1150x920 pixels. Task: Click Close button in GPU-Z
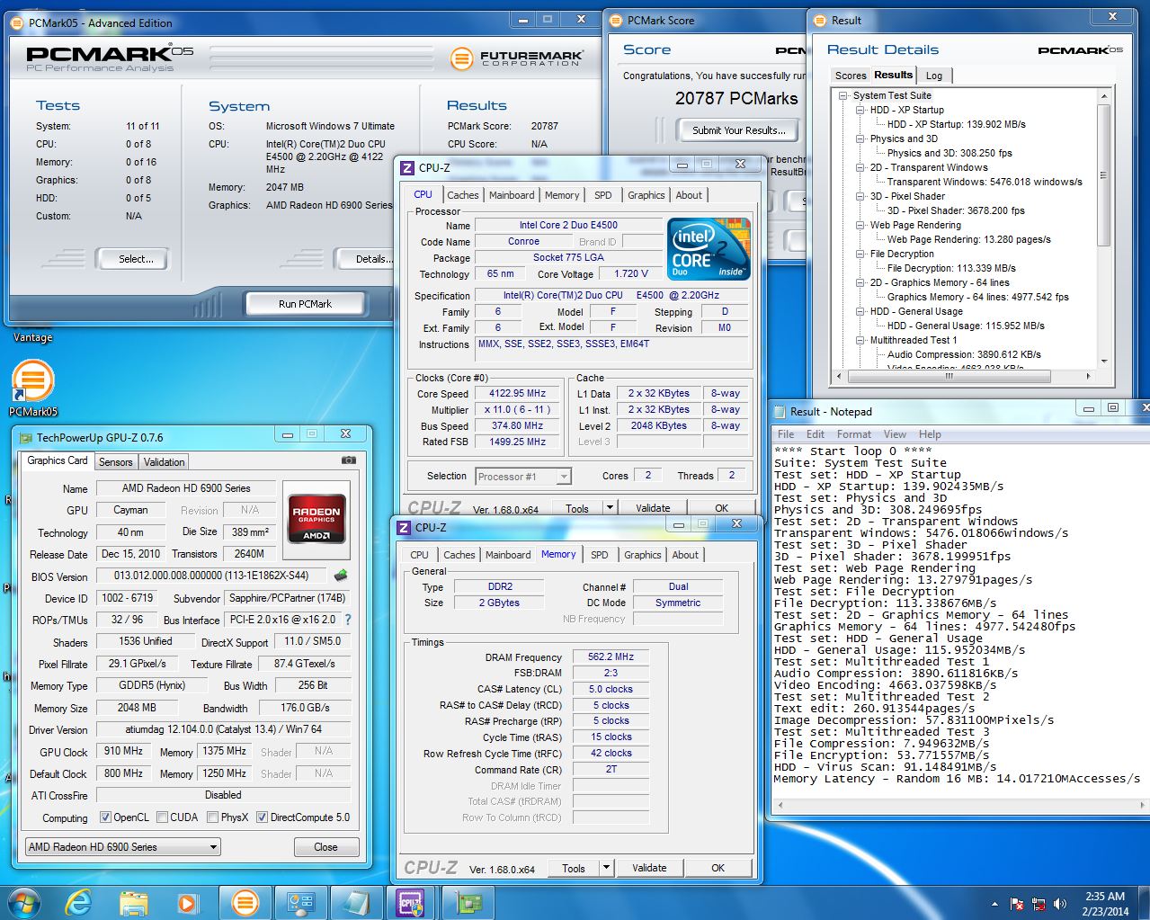pyautogui.click(x=325, y=847)
